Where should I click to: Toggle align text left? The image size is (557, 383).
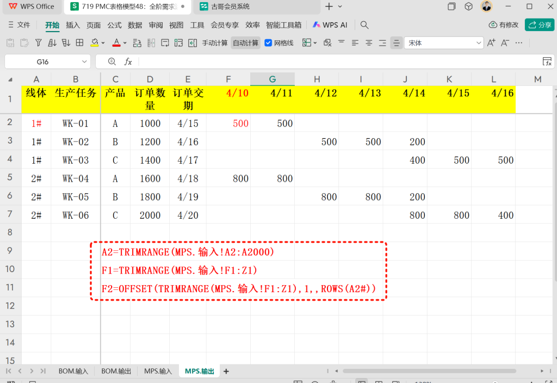pyautogui.click(x=355, y=43)
